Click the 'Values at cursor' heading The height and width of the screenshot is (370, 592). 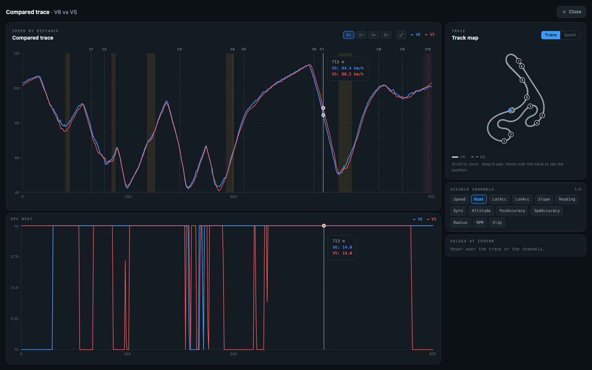[472, 241]
